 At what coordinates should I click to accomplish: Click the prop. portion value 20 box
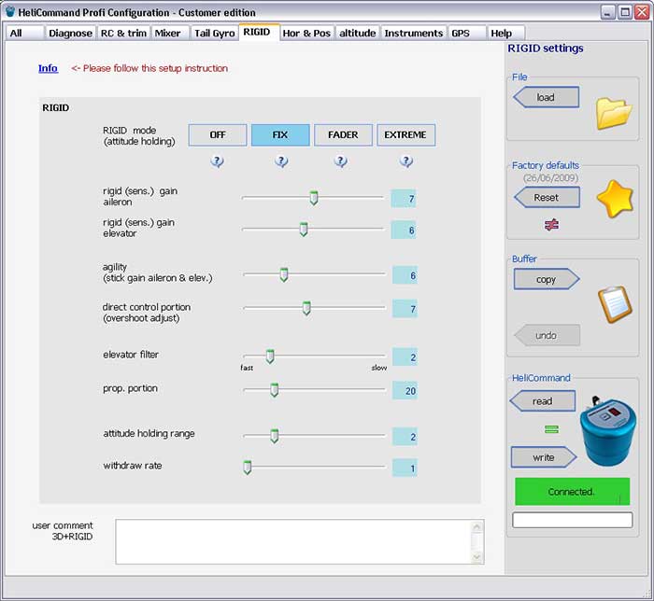[405, 391]
